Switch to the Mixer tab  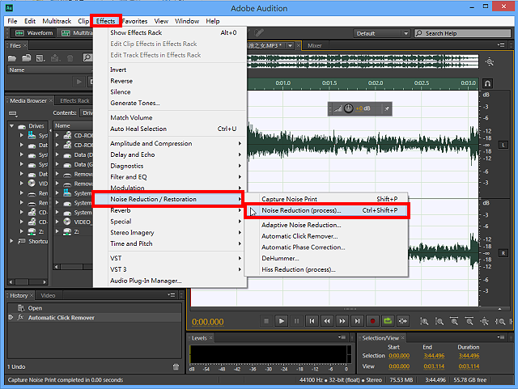click(315, 45)
